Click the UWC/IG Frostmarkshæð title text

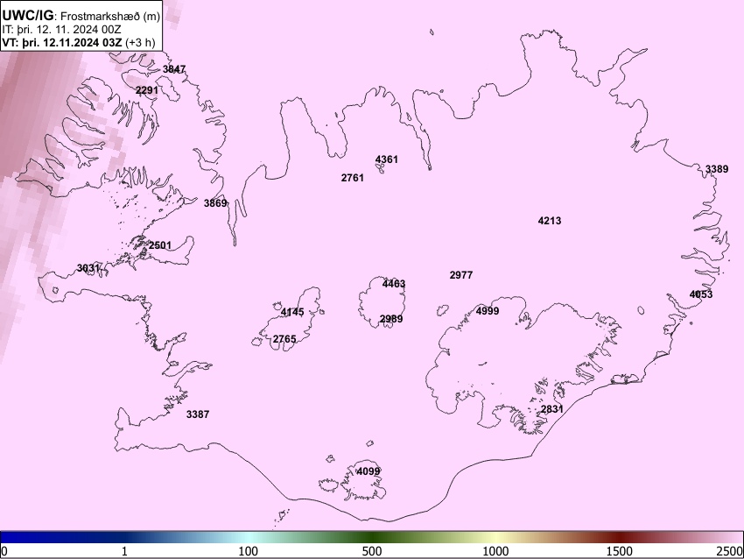point(81,16)
